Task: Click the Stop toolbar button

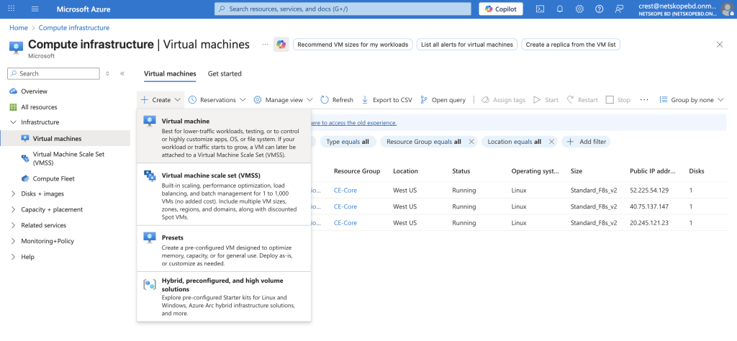Action: click(x=618, y=99)
